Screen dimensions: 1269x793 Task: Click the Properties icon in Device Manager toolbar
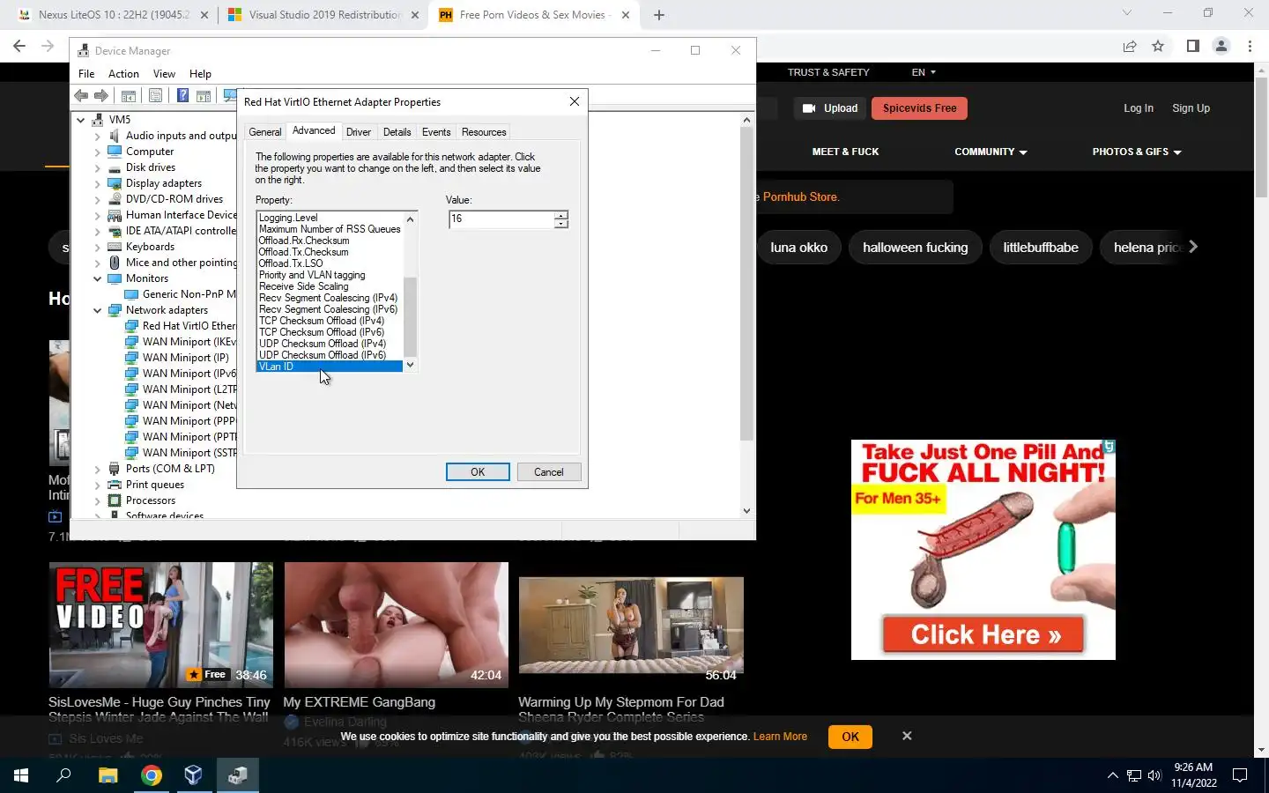pos(155,96)
